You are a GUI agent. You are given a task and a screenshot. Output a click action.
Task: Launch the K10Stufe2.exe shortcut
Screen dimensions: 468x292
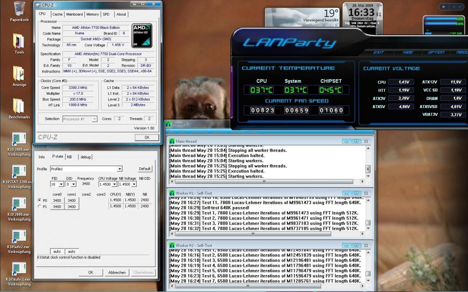pos(19,236)
